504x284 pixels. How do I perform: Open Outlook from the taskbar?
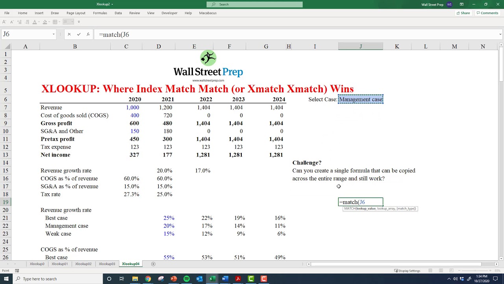tap(200, 279)
